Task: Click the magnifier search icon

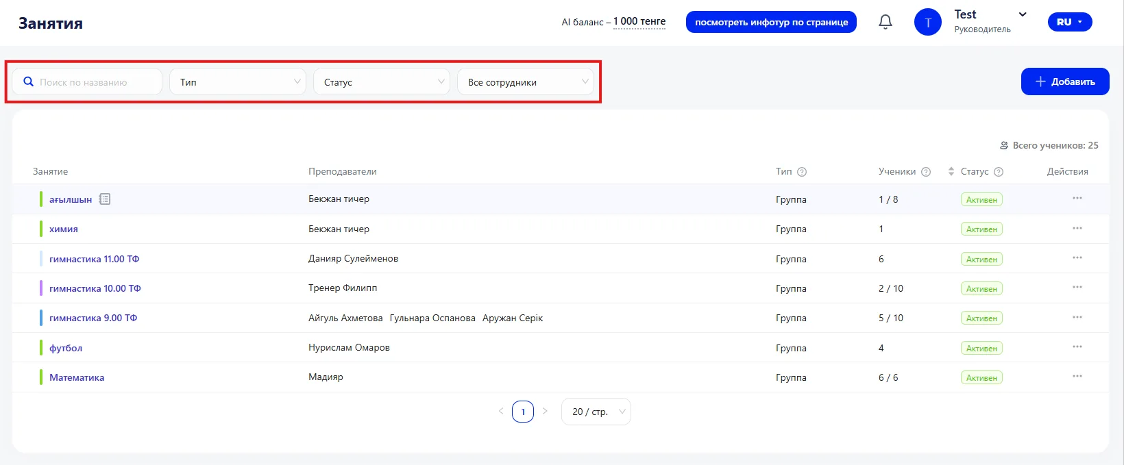Action: [28, 81]
